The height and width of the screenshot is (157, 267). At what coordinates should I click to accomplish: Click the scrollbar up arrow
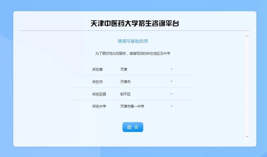[x=247, y=36]
